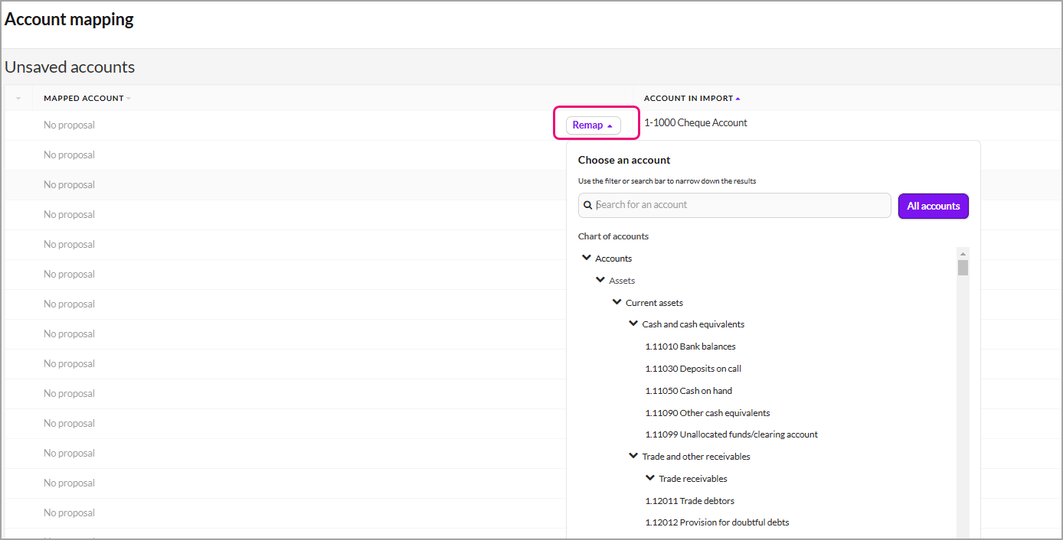Select 1.11010 Bank balances account

pos(690,346)
